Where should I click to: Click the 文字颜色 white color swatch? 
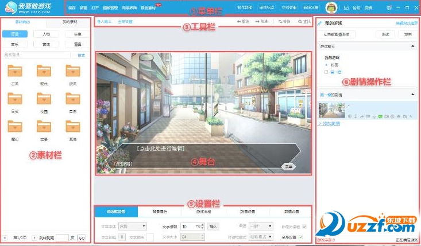[x=150, y=237]
